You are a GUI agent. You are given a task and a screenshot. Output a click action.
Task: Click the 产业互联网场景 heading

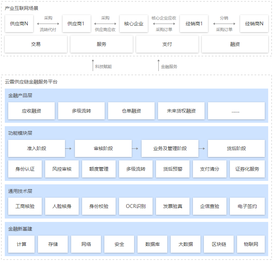click(22, 9)
